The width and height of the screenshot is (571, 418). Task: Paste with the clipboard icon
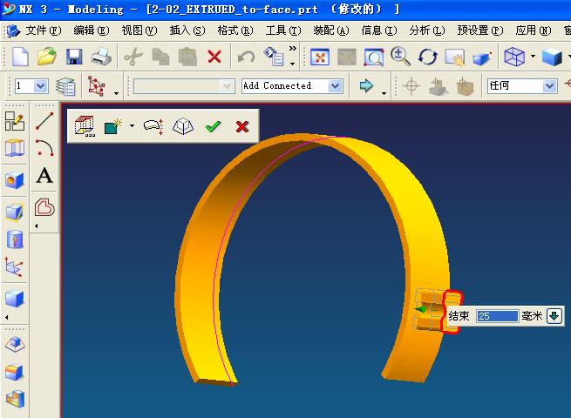pos(187,57)
